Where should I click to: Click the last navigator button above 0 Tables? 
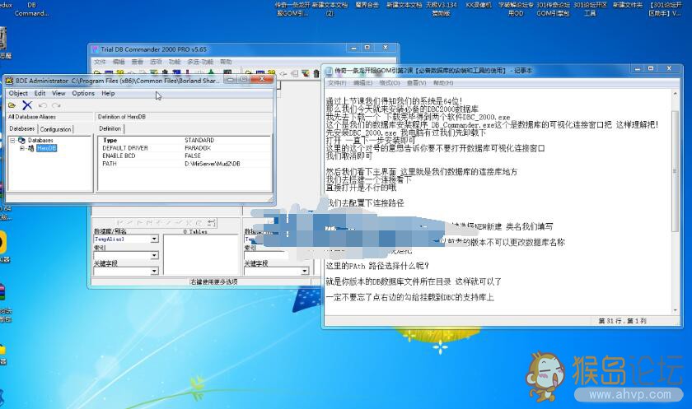(212, 223)
